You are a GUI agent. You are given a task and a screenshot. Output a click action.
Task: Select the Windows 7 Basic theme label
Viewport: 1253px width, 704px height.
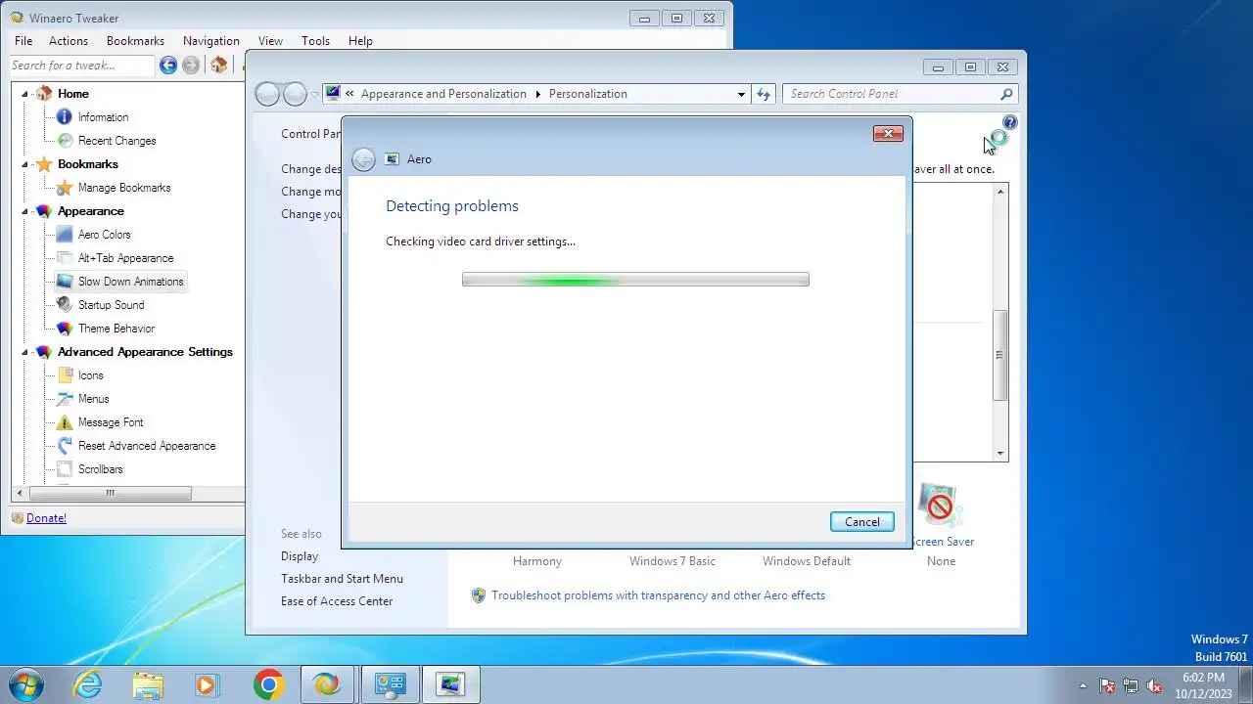pyautogui.click(x=673, y=561)
